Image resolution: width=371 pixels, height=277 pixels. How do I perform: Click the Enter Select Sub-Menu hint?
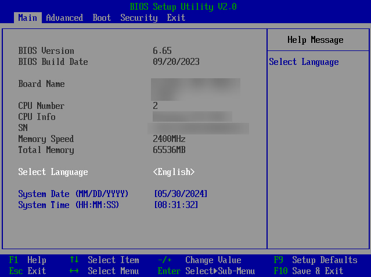pos(206,271)
